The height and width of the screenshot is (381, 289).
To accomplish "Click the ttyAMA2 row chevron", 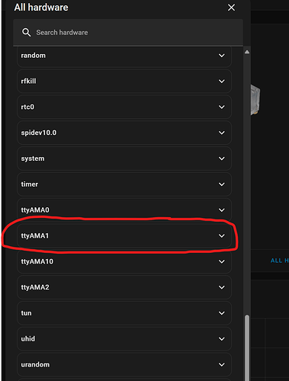I will [x=222, y=287].
